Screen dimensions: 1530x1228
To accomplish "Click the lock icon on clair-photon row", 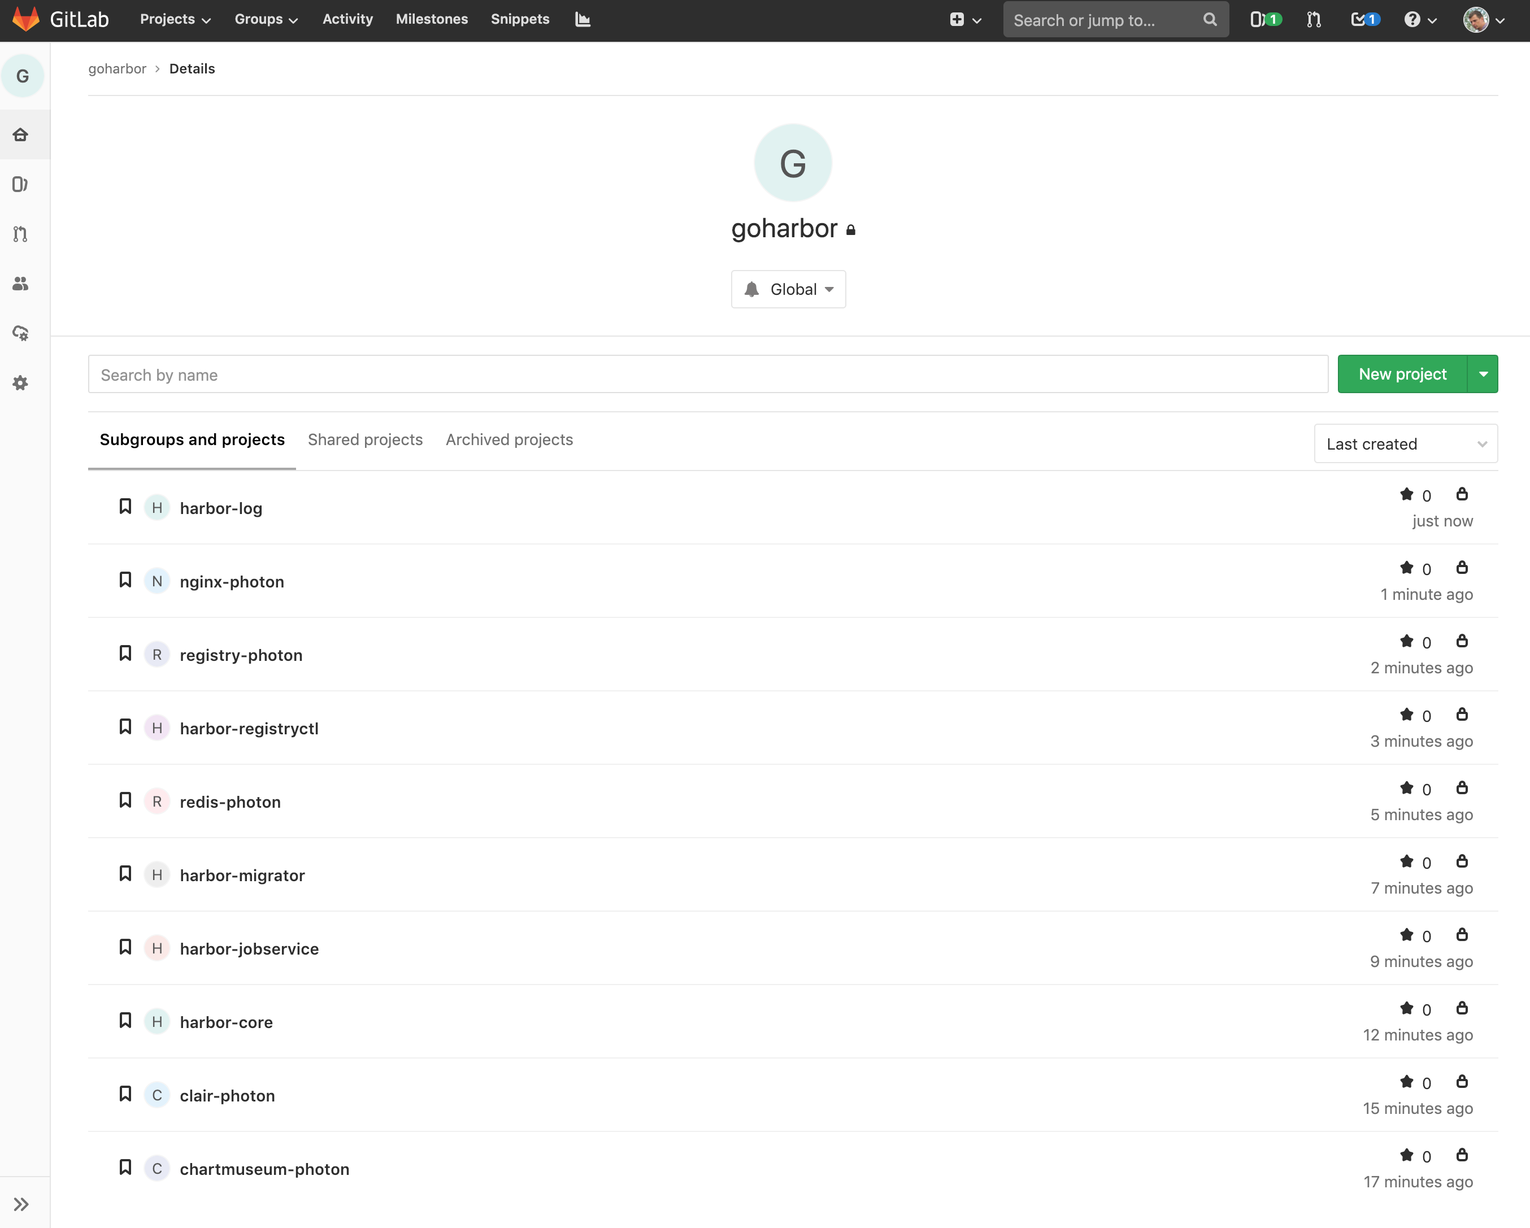I will click(1462, 1081).
